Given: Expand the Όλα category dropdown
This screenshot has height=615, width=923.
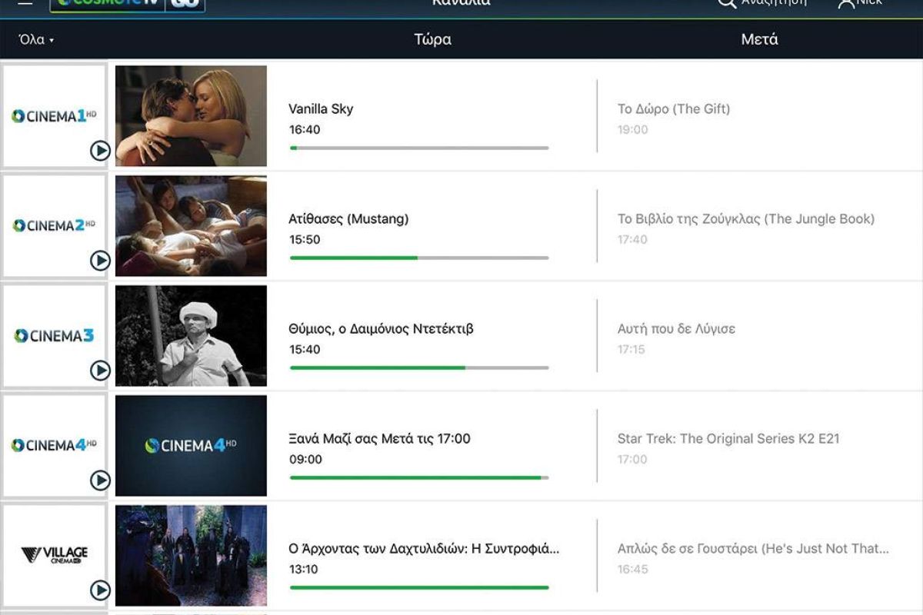Looking at the screenshot, I should click(36, 40).
